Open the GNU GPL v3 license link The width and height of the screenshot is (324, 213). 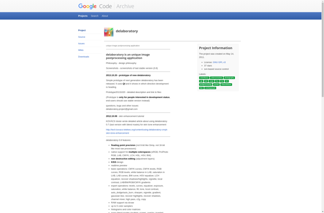(x=219, y=62)
